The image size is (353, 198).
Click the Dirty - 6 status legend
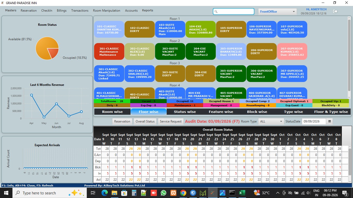pyautogui.click(x=112, y=105)
